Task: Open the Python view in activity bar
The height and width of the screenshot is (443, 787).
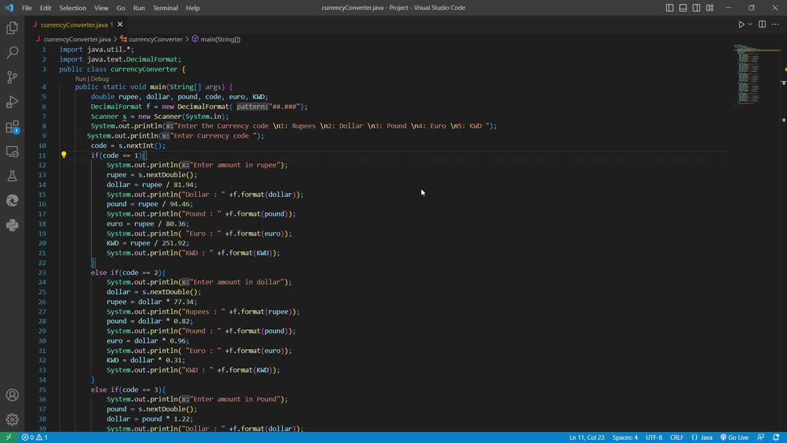Action: [12, 225]
